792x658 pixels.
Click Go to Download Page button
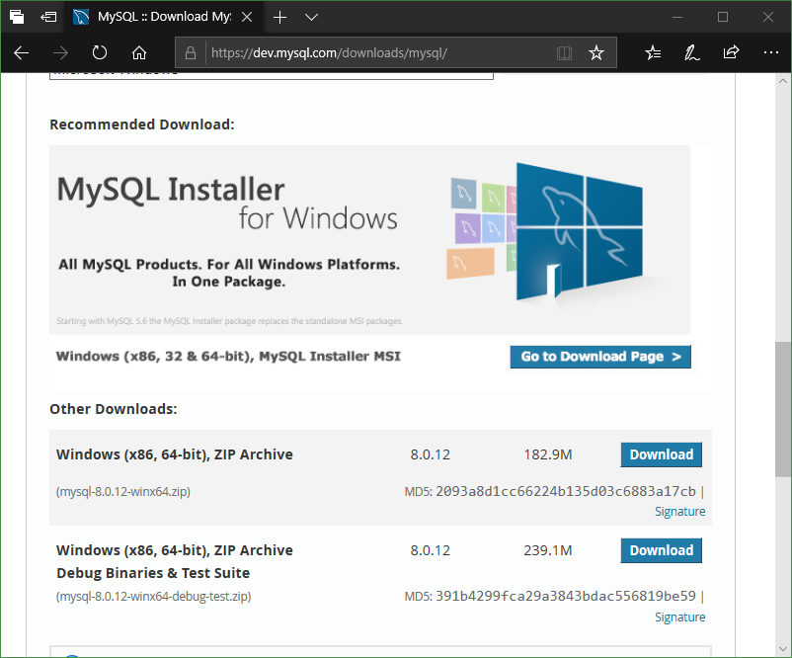click(600, 357)
